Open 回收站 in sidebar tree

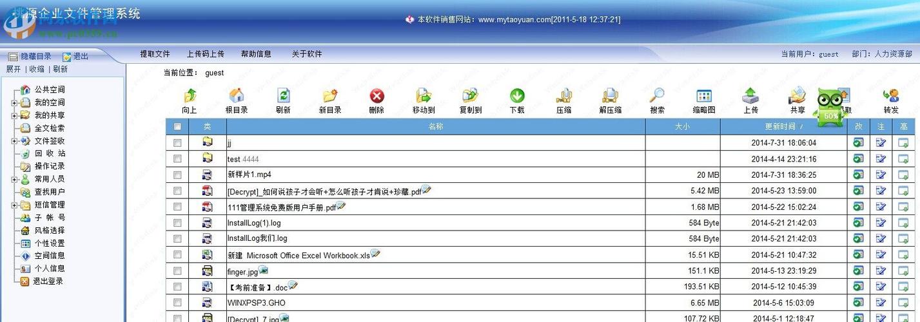pyautogui.click(x=50, y=153)
